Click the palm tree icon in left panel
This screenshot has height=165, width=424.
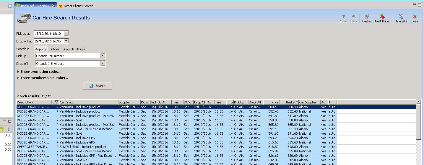(2, 129)
